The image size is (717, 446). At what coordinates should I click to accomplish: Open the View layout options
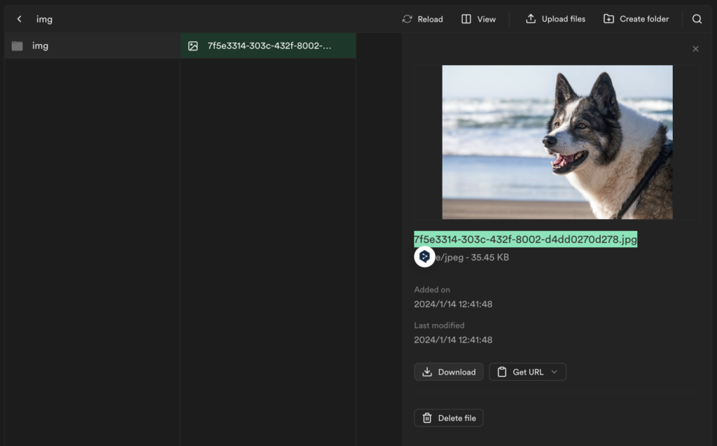(x=478, y=19)
